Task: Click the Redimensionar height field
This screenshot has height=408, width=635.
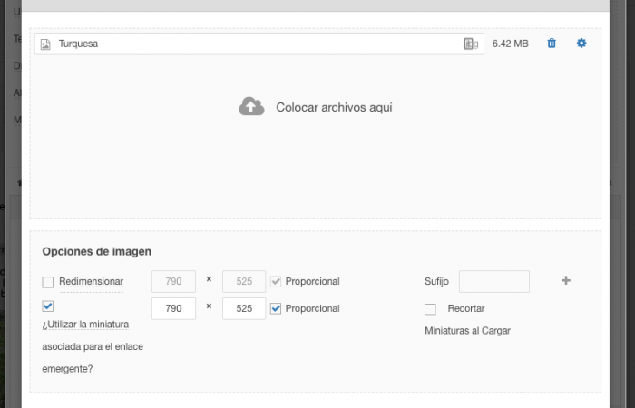Action: click(243, 282)
